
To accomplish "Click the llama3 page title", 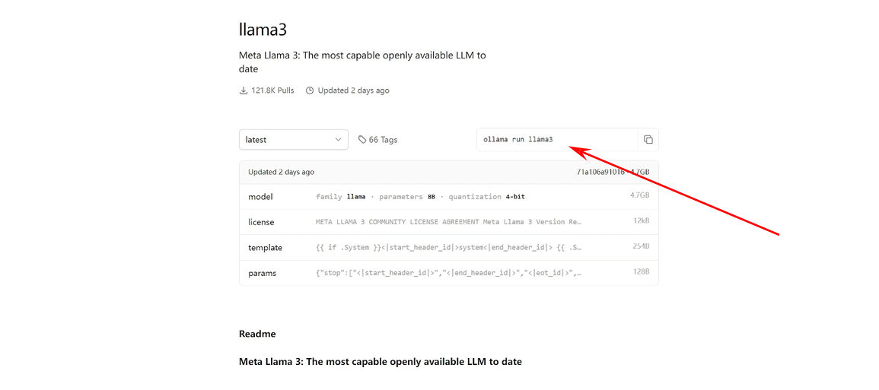I will coord(263,30).
